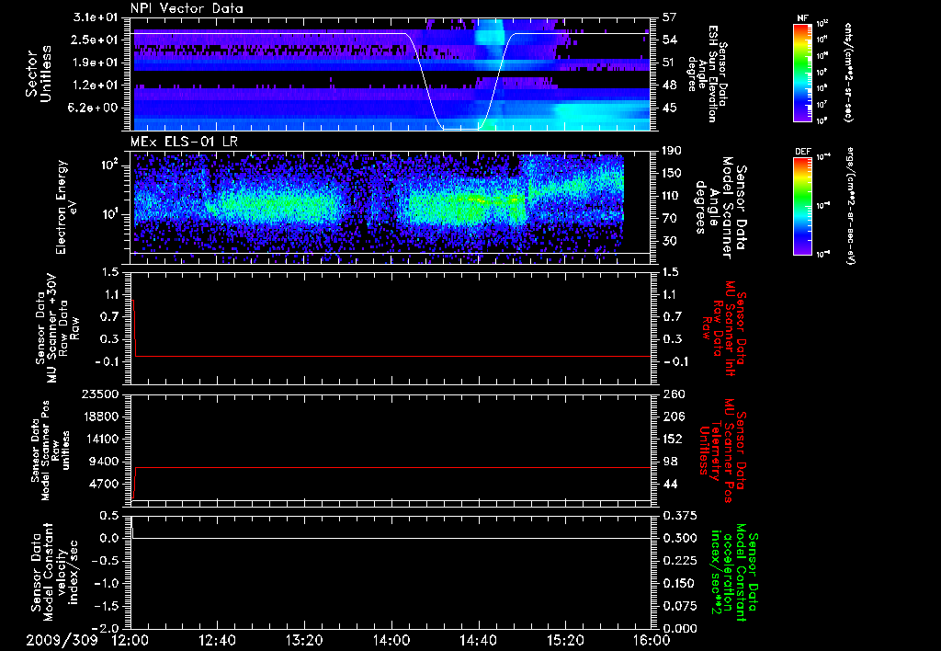Viewport: 941px width, 651px height.
Task: Click the 0.075 acceleration tick value
Action: pyautogui.click(x=680, y=606)
